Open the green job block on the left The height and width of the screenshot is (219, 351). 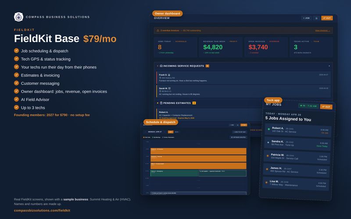point(174,173)
